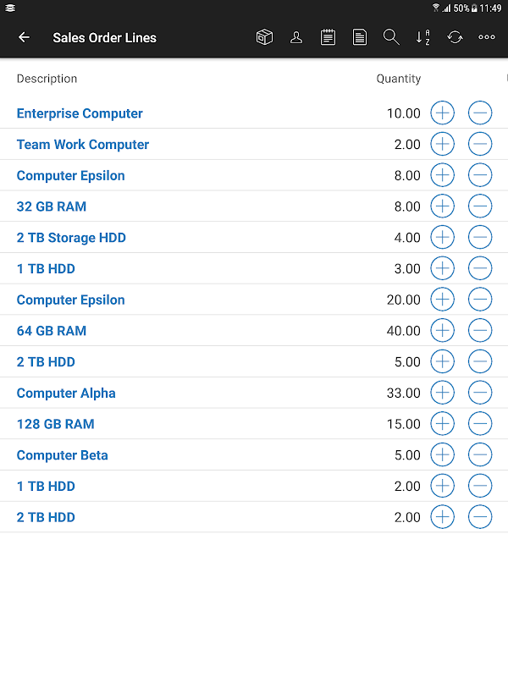Add one to 64 GB RAM quantity

click(442, 330)
